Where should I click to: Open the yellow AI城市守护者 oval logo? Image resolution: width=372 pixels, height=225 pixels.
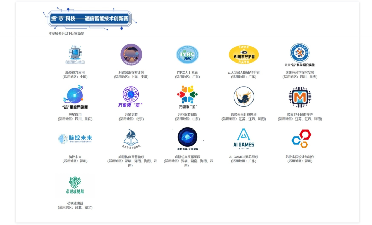(244, 55)
